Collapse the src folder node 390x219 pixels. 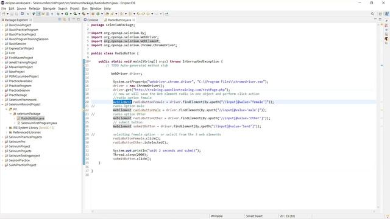tap(7, 109)
